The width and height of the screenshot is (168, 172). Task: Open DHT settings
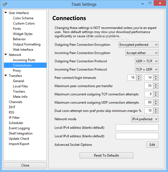pos(12,107)
